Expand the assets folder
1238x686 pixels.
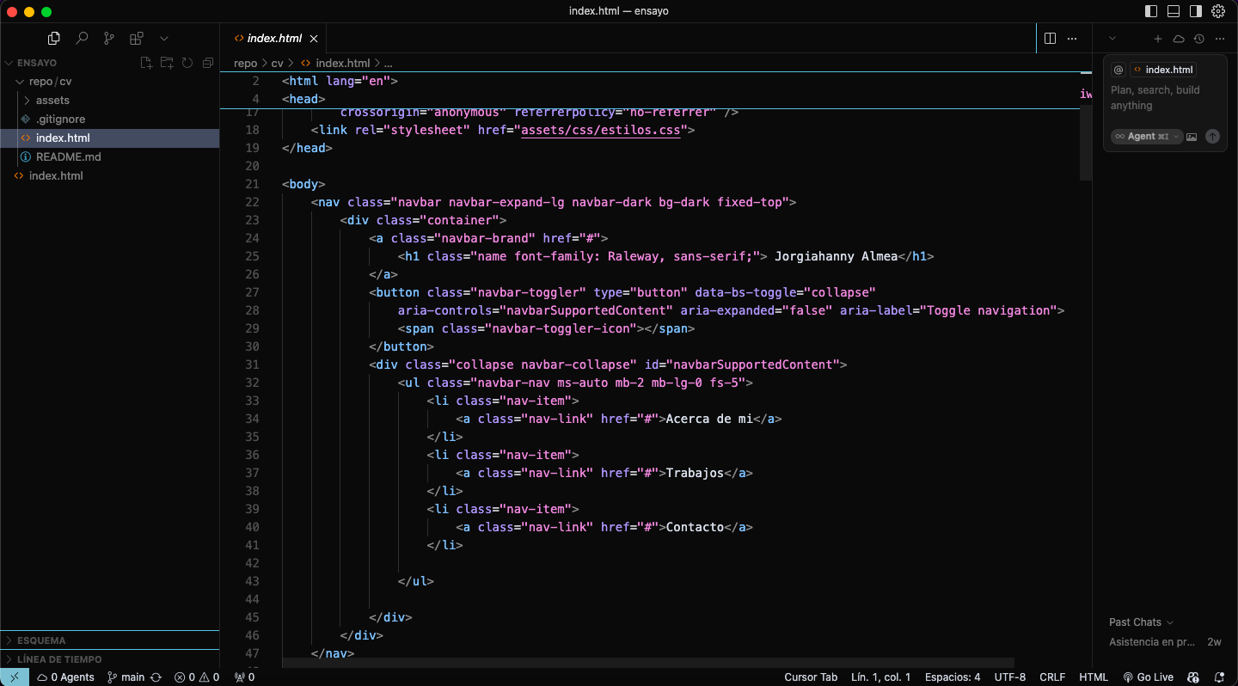tap(52, 101)
